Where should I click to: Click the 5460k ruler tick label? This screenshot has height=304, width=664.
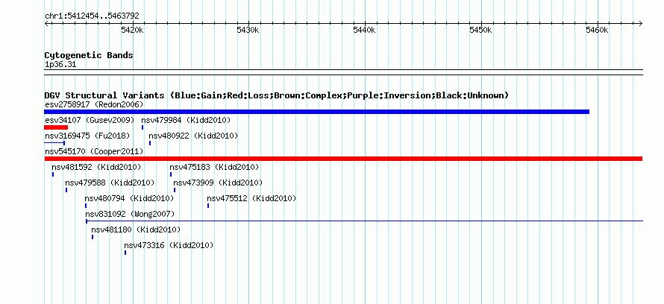[x=597, y=30]
